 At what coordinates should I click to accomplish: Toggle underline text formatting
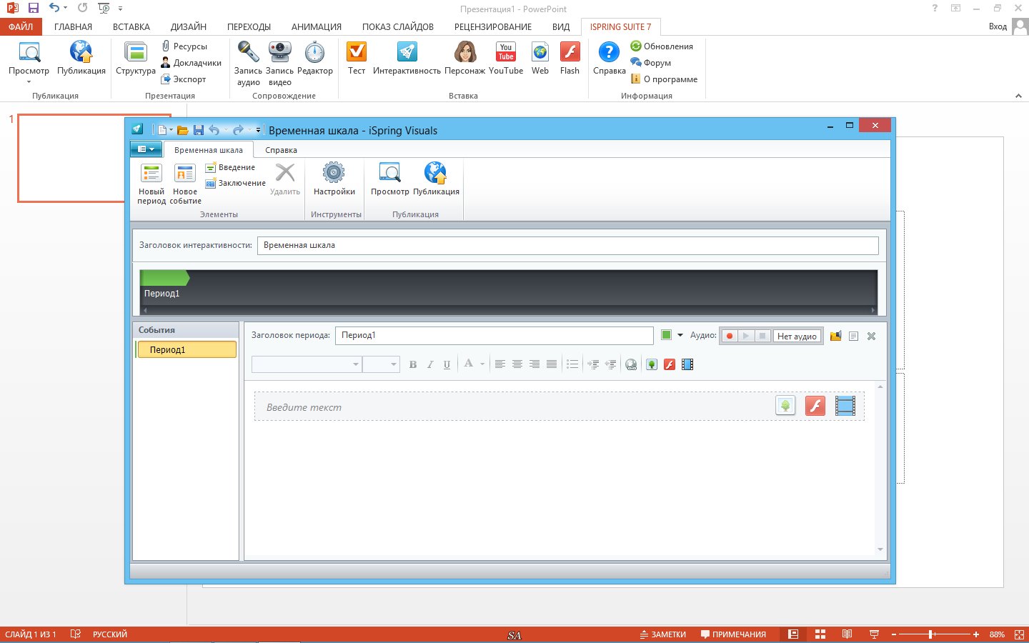(x=447, y=364)
